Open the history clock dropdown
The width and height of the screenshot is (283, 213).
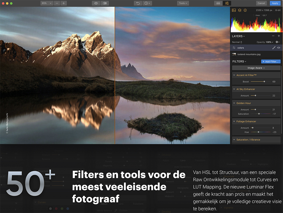pos(147,3)
